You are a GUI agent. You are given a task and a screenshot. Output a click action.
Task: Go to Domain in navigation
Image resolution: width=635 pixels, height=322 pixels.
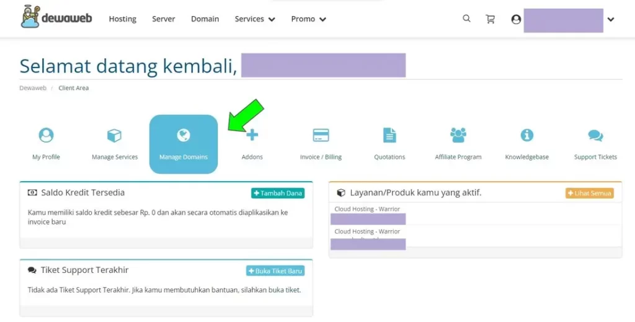point(205,19)
